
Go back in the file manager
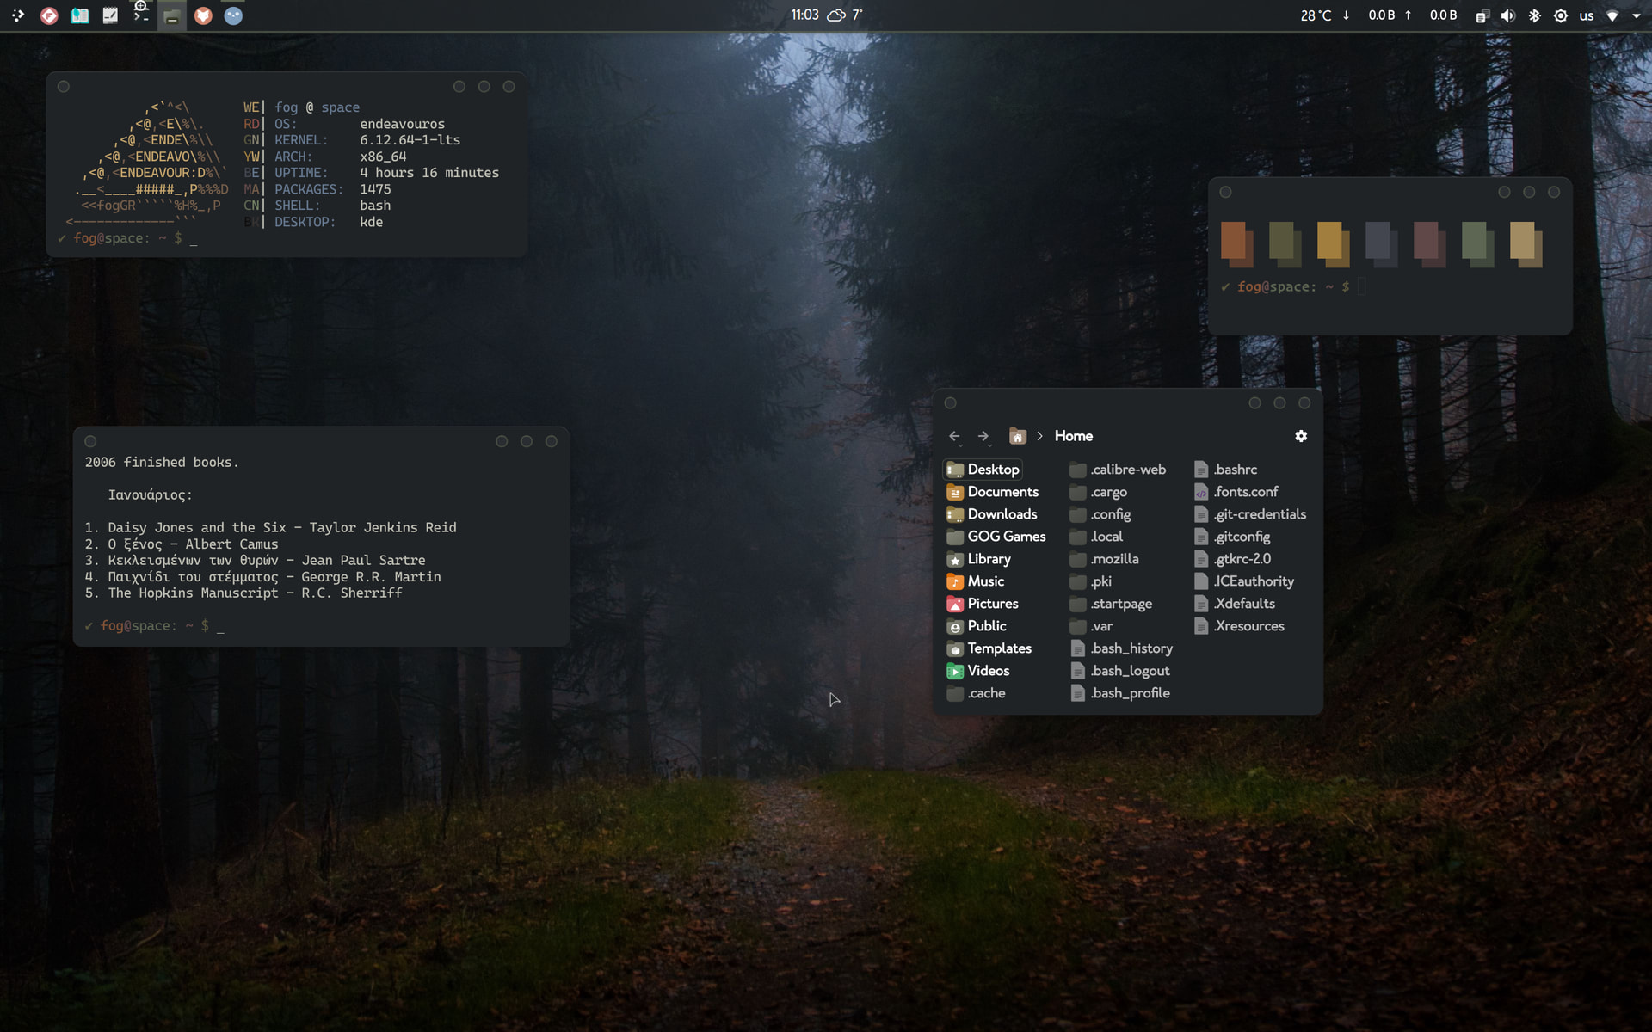tap(954, 436)
